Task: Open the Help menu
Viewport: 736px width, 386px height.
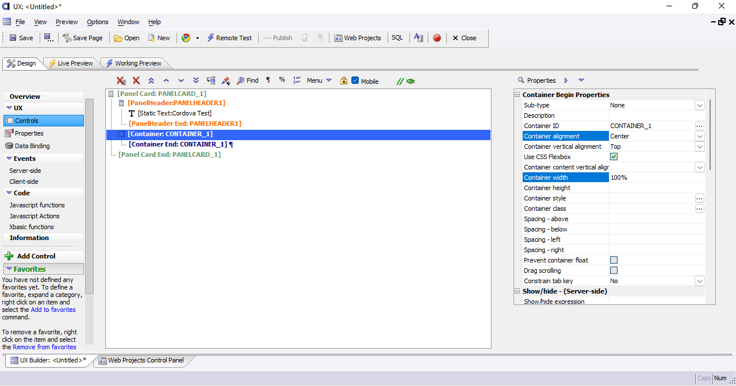Action: 155,22
